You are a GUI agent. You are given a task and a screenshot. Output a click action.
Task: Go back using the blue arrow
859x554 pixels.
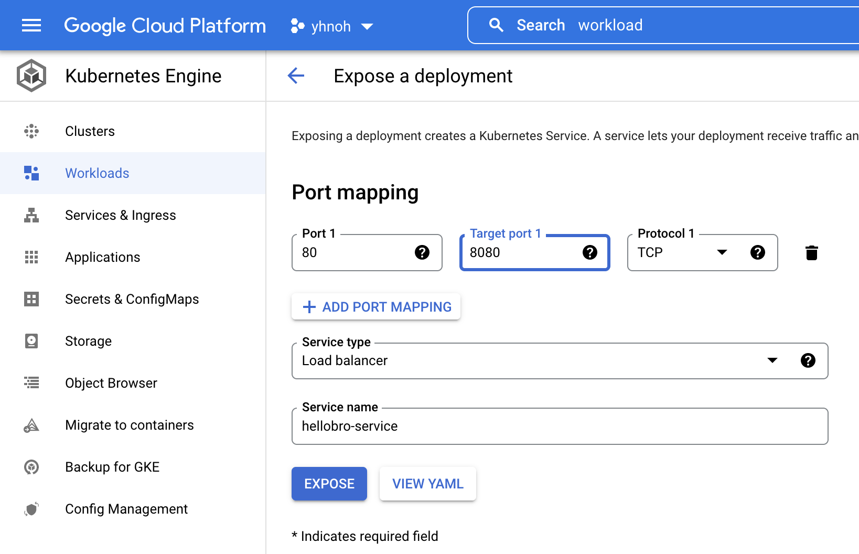(296, 76)
